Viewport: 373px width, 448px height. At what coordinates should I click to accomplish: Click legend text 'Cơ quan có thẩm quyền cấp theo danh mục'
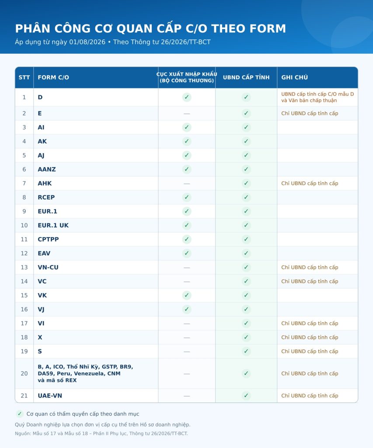click(83, 414)
